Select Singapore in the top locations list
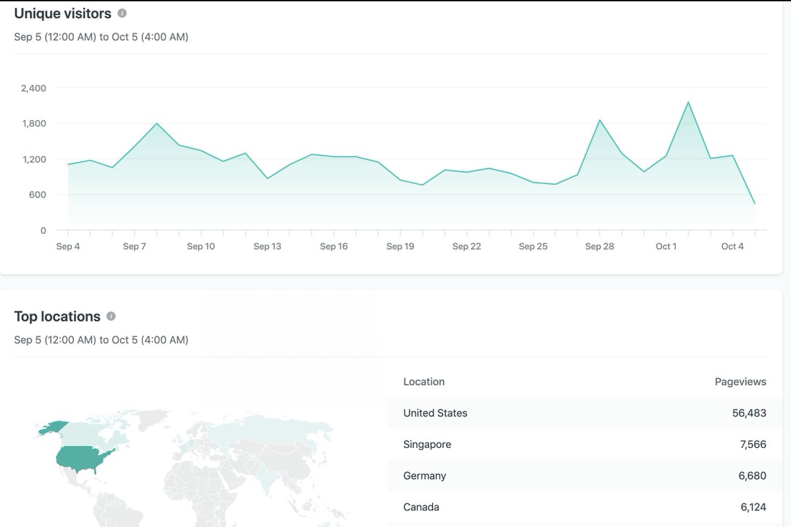791x527 pixels. point(427,444)
